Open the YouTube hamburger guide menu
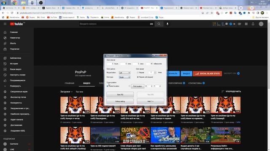Screen dimensions: 270x151 click(5, 24)
